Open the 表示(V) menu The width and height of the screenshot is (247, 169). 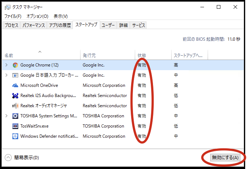[60, 16]
